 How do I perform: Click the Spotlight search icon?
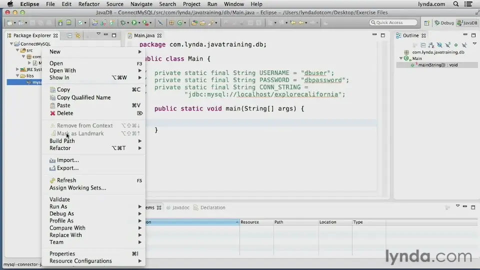456,4
